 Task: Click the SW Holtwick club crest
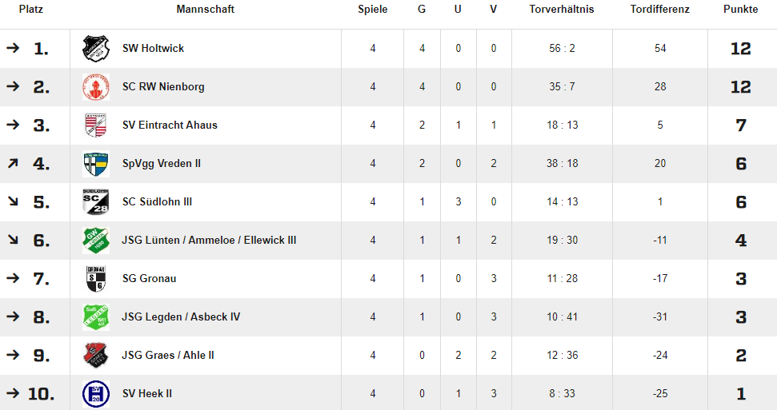95,49
